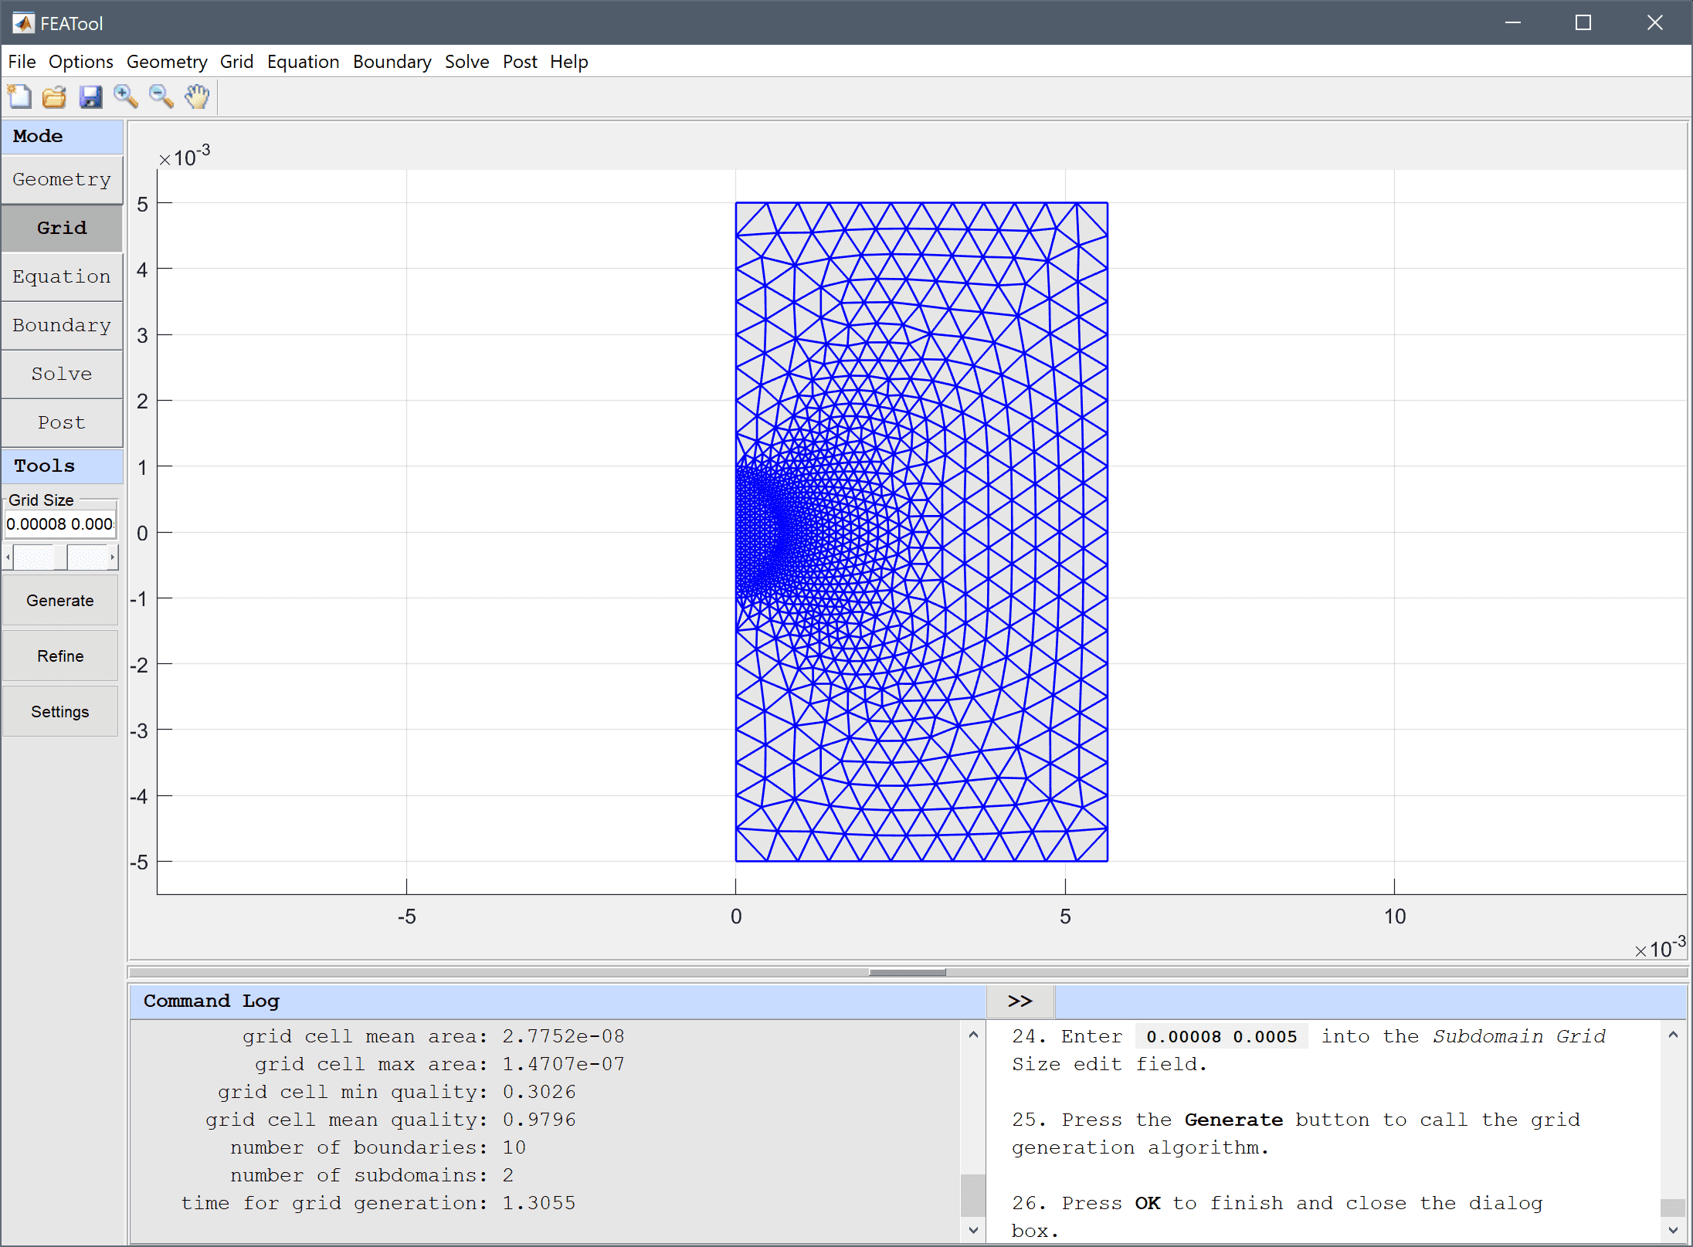
Task: Click the bold 'Generate' word in step 25
Action: pyautogui.click(x=1233, y=1120)
